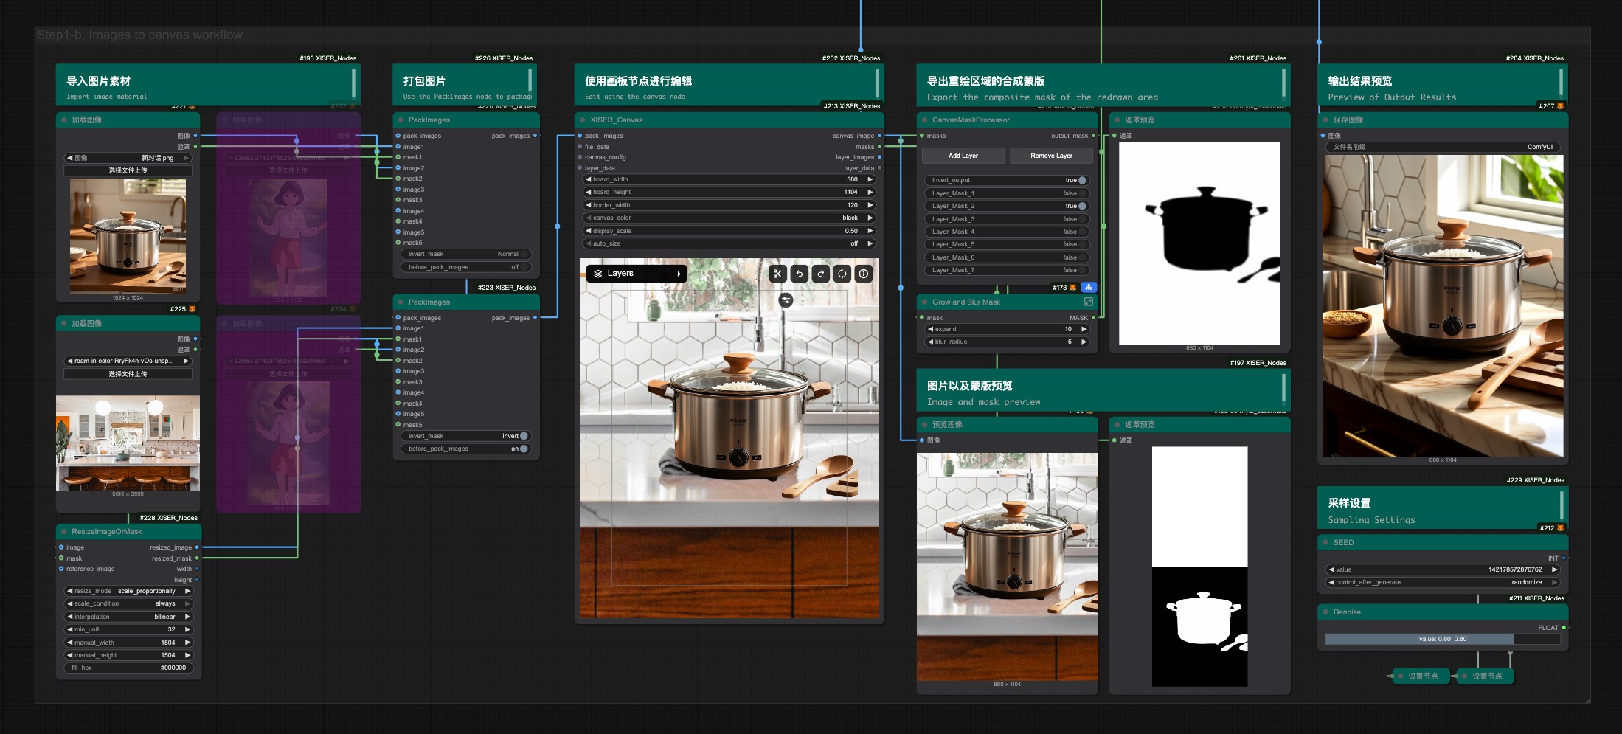
Task: Click the display_scale 0.50 field
Action: point(729,231)
